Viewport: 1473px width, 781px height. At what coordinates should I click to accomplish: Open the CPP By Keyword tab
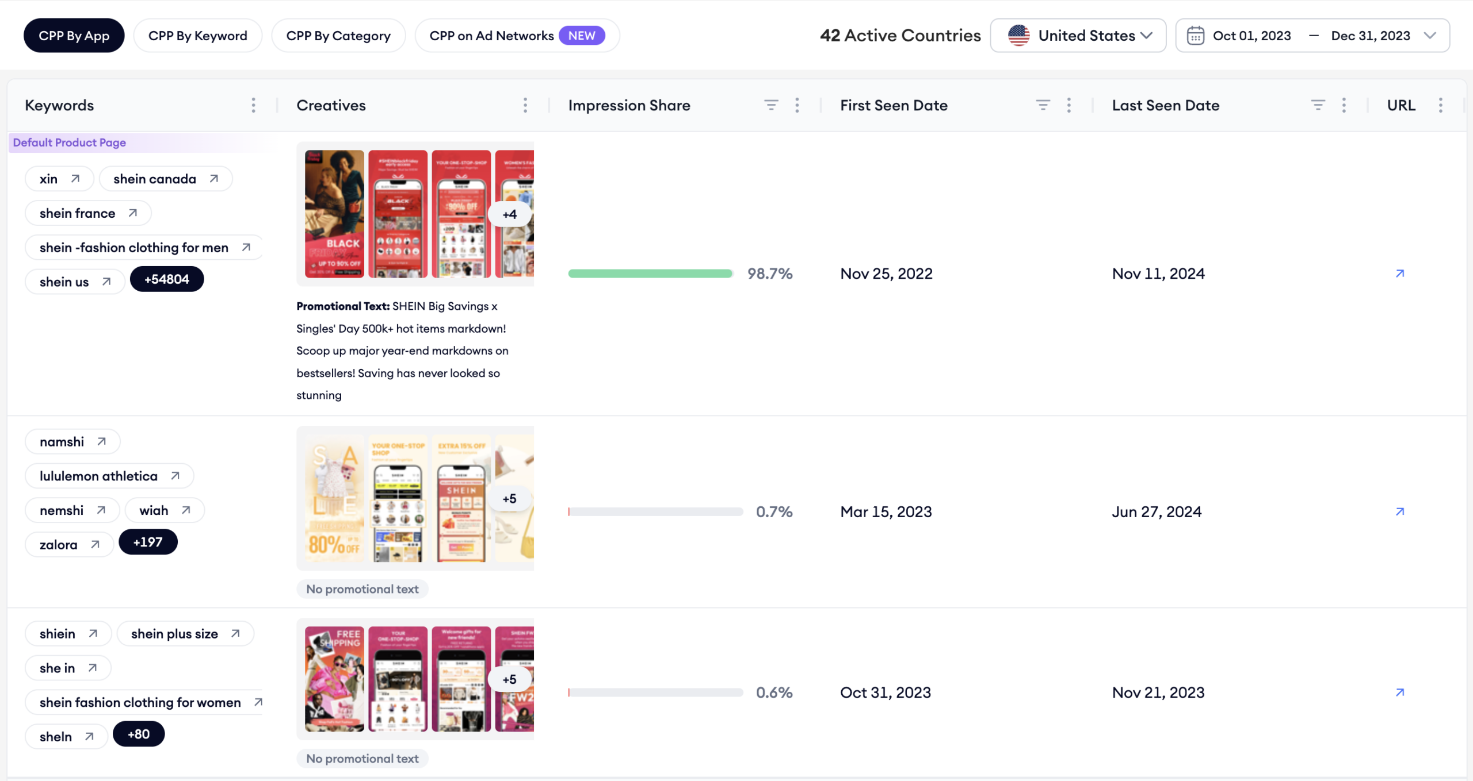coord(197,36)
